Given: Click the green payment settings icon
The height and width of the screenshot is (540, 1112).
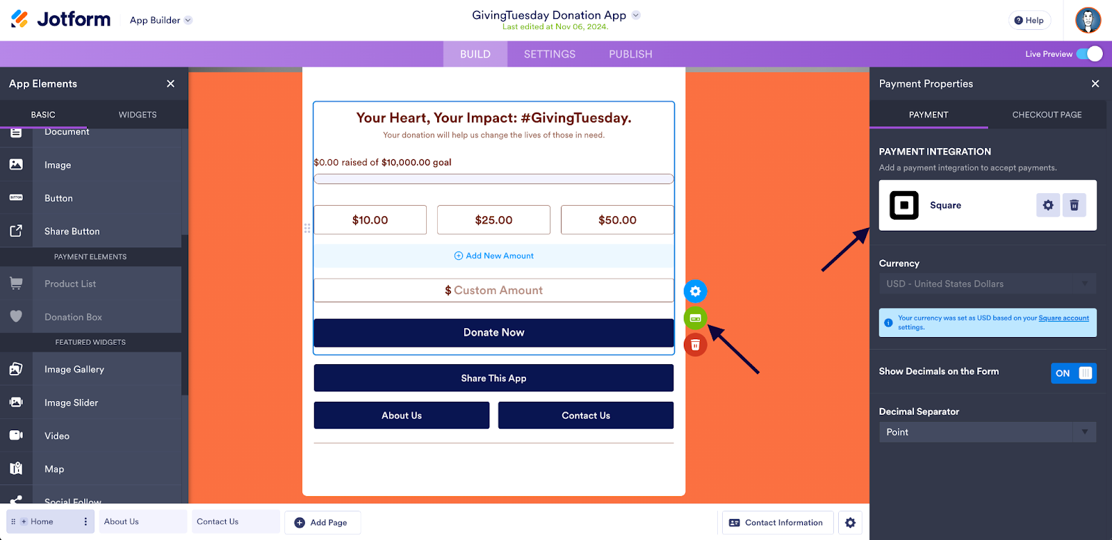Looking at the screenshot, I should coord(695,318).
